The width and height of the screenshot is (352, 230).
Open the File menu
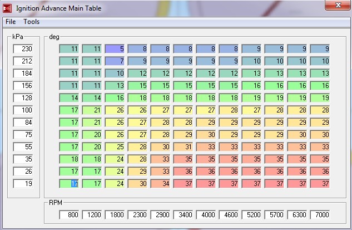(11, 22)
